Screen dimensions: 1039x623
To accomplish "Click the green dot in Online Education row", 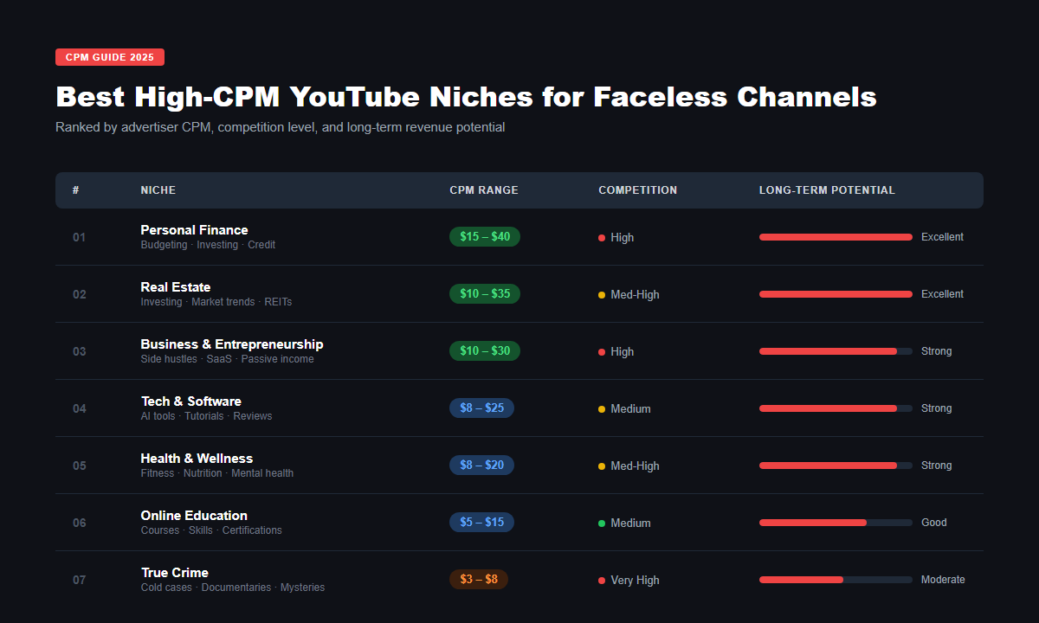I will [x=602, y=523].
